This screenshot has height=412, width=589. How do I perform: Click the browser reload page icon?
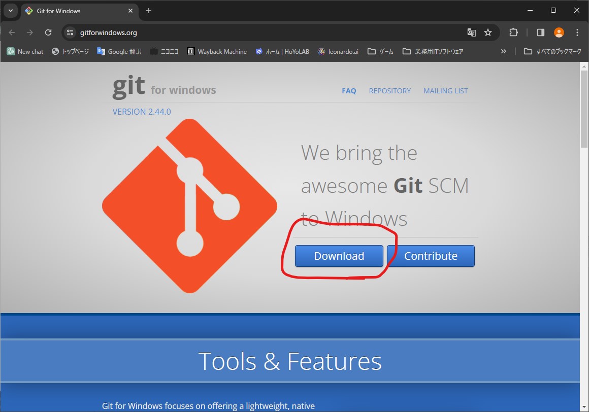(x=48, y=32)
